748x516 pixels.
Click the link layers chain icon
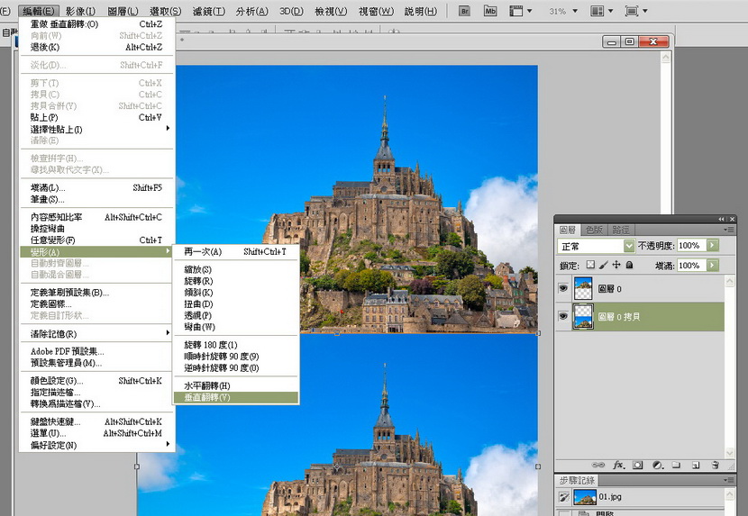click(597, 465)
